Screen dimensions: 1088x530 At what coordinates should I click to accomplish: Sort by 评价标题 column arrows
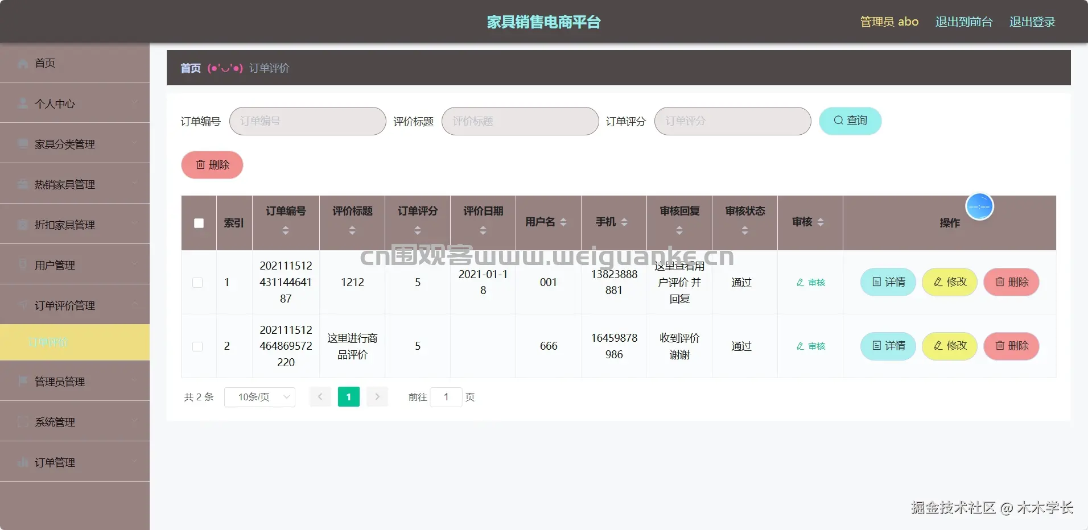point(352,230)
